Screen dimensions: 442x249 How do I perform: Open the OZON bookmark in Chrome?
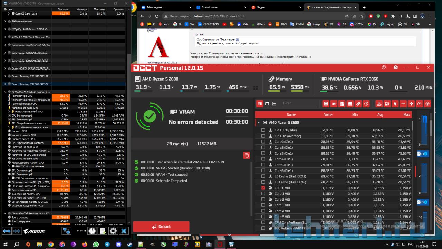(357, 24)
